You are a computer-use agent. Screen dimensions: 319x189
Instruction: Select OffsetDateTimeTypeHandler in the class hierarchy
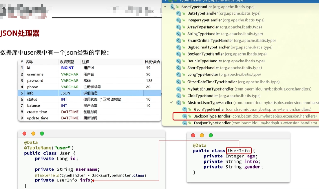212,82
